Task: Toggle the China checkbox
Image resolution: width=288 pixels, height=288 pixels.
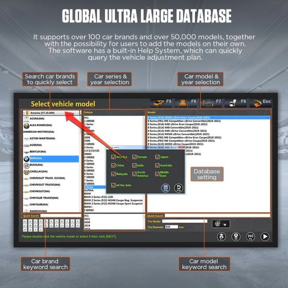Action: coord(113,165)
